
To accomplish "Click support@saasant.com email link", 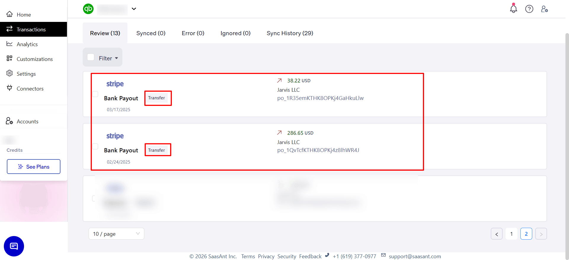I will coord(415,256).
